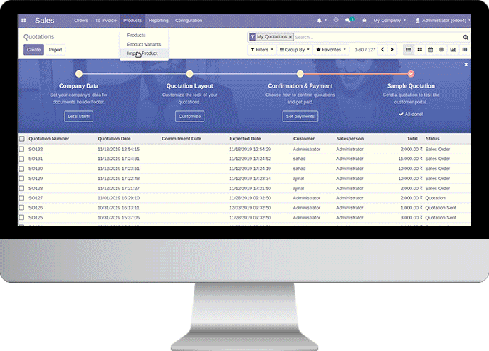Switch to list view
This screenshot has height=351, width=489.
409,50
